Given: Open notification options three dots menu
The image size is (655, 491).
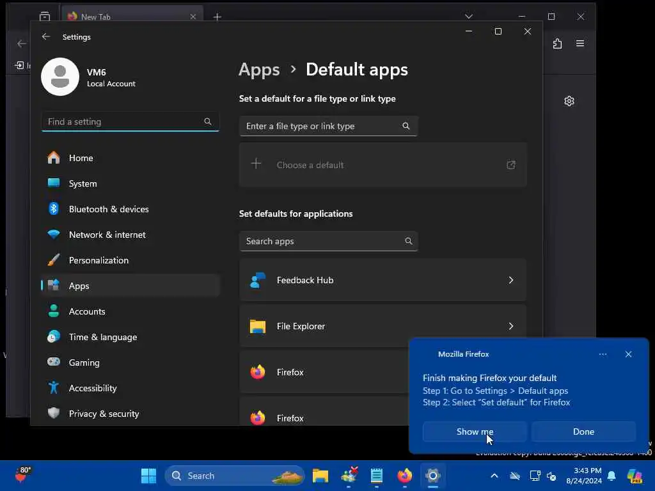Looking at the screenshot, I should click(x=603, y=354).
